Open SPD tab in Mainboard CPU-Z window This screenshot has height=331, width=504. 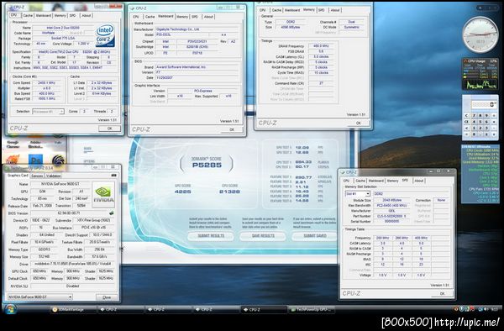click(x=195, y=17)
